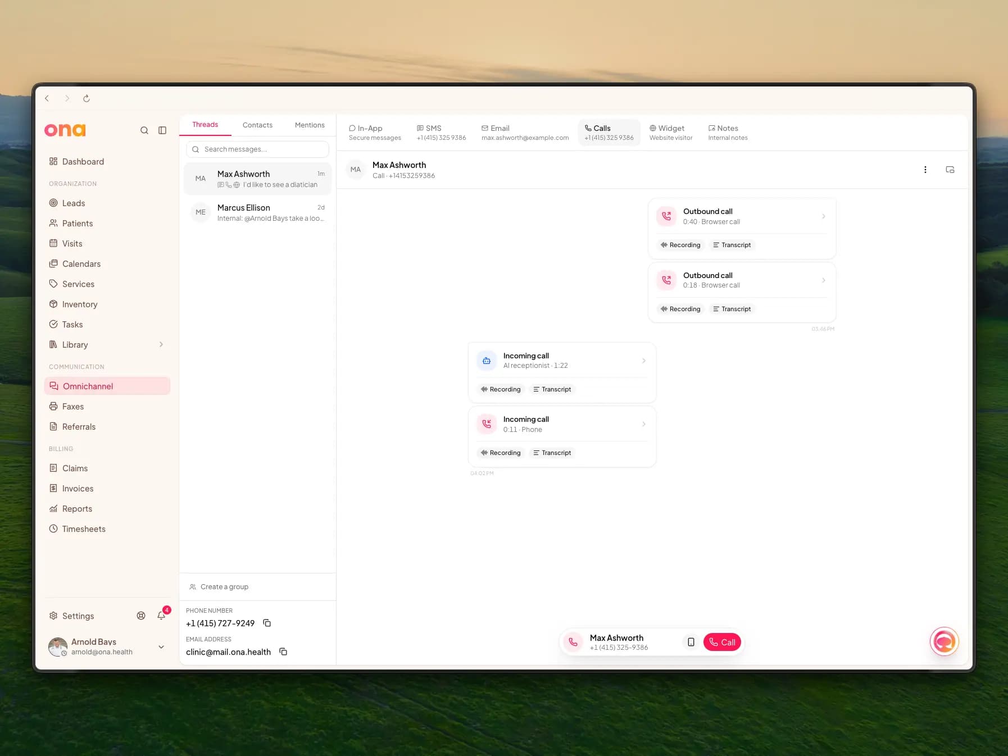
Task: Open the SMS channel tab
Action: coord(441,133)
